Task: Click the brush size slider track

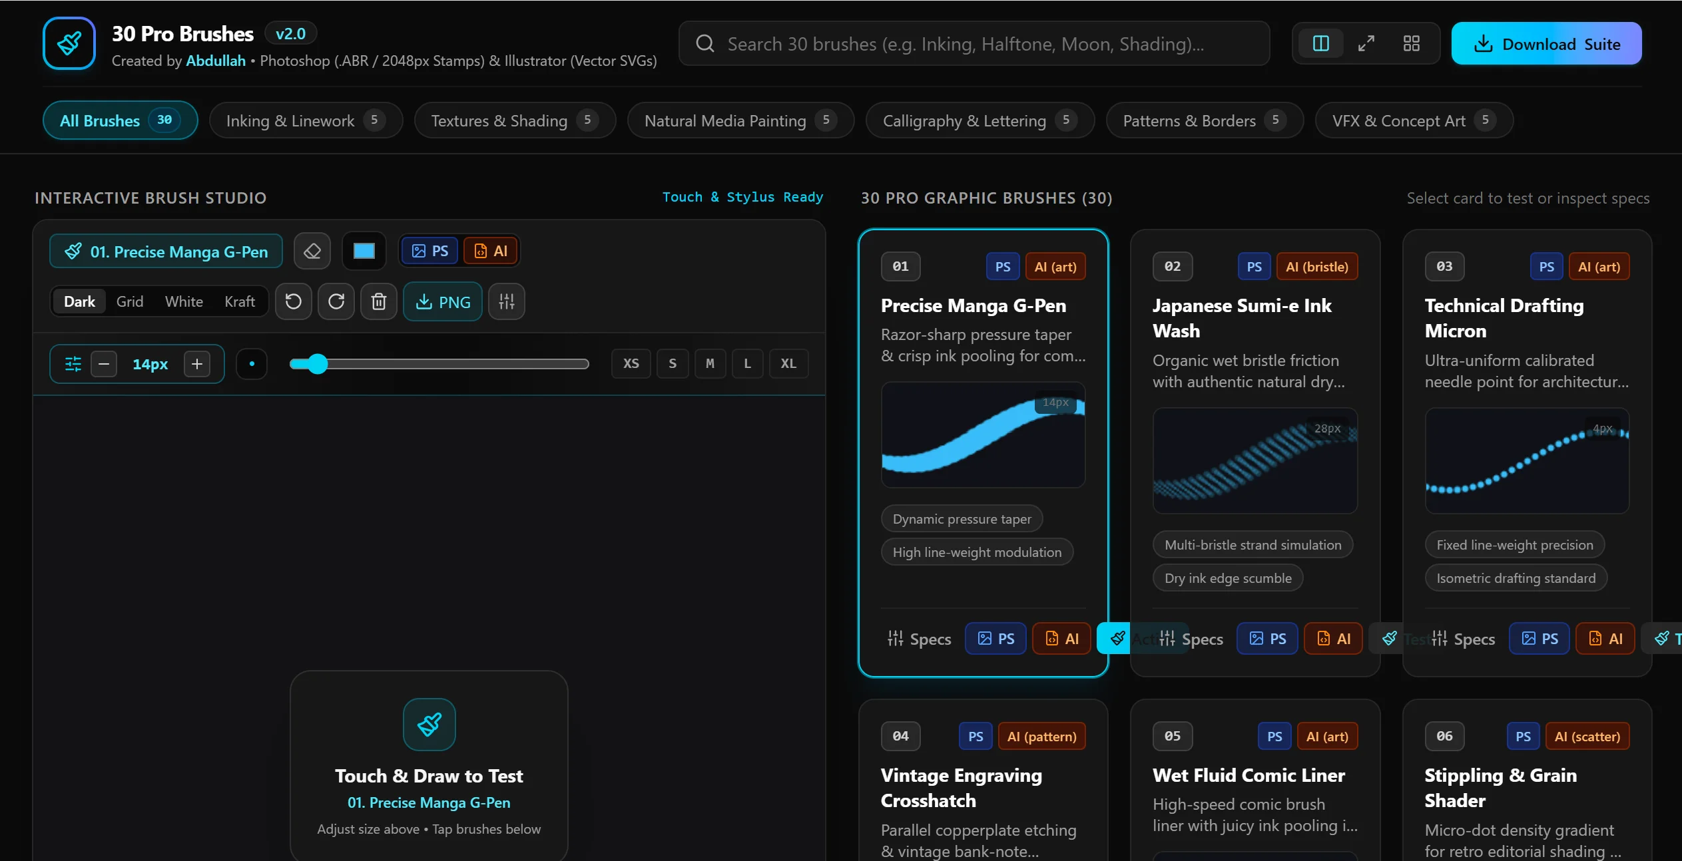Action: (x=439, y=364)
